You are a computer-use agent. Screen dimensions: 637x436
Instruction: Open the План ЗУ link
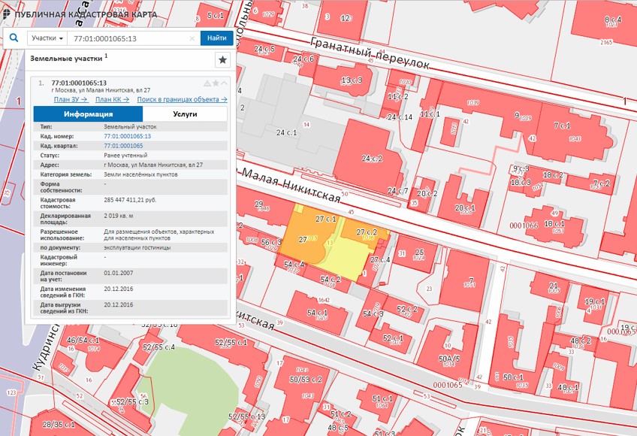[x=71, y=99]
